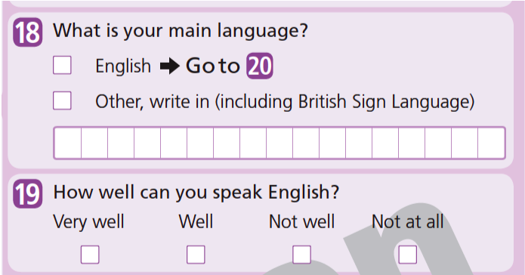The width and height of the screenshot is (525, 275).
Task: Check the Very well box
Action: pos(90,255)
